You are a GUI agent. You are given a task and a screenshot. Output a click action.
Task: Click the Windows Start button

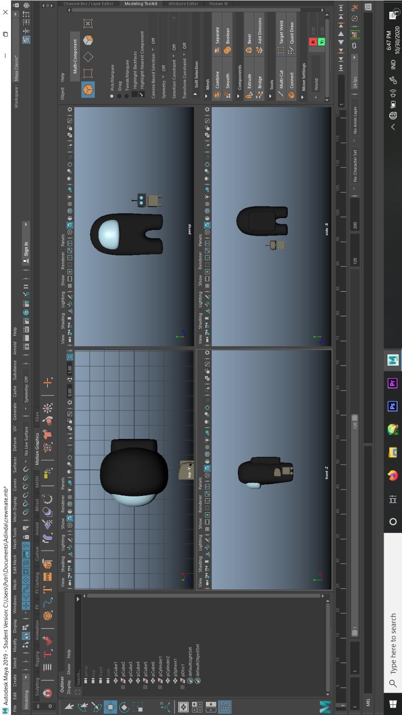pos(393,704)
